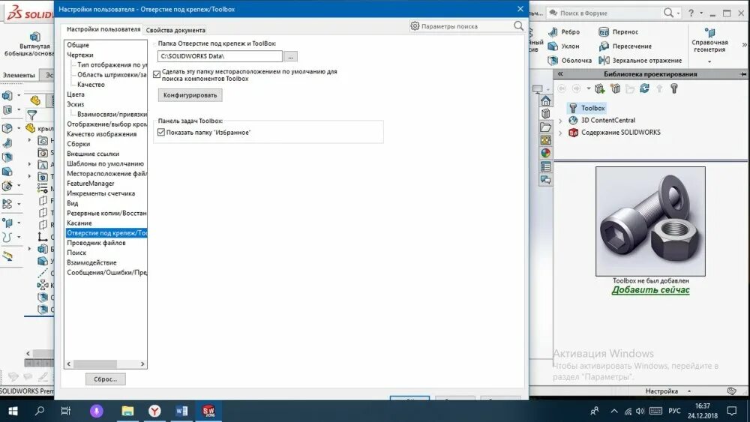Image resolution: width=750 pixels, height=422 pixels.
Task: Click Add to Library icon in Design Library
Action: click(x=600, y=88)
